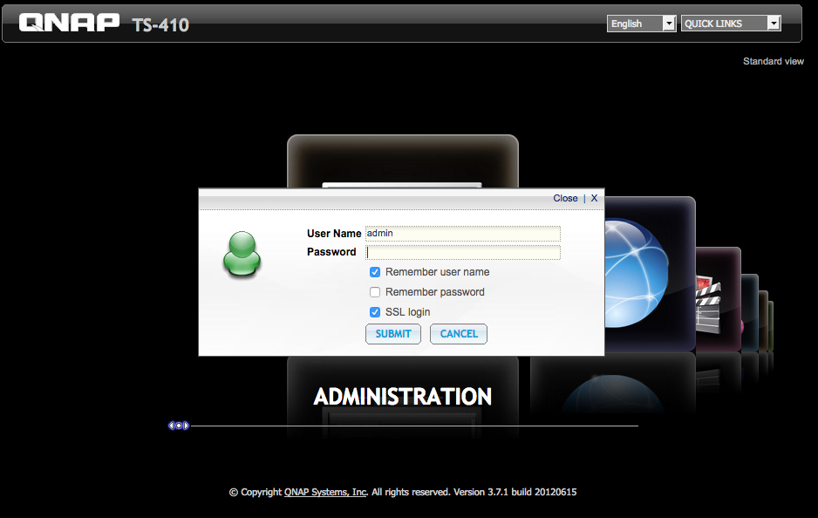818x518 pixels.
Task: Disable the SSL login checkbox
Action: [x=375, y=312]
